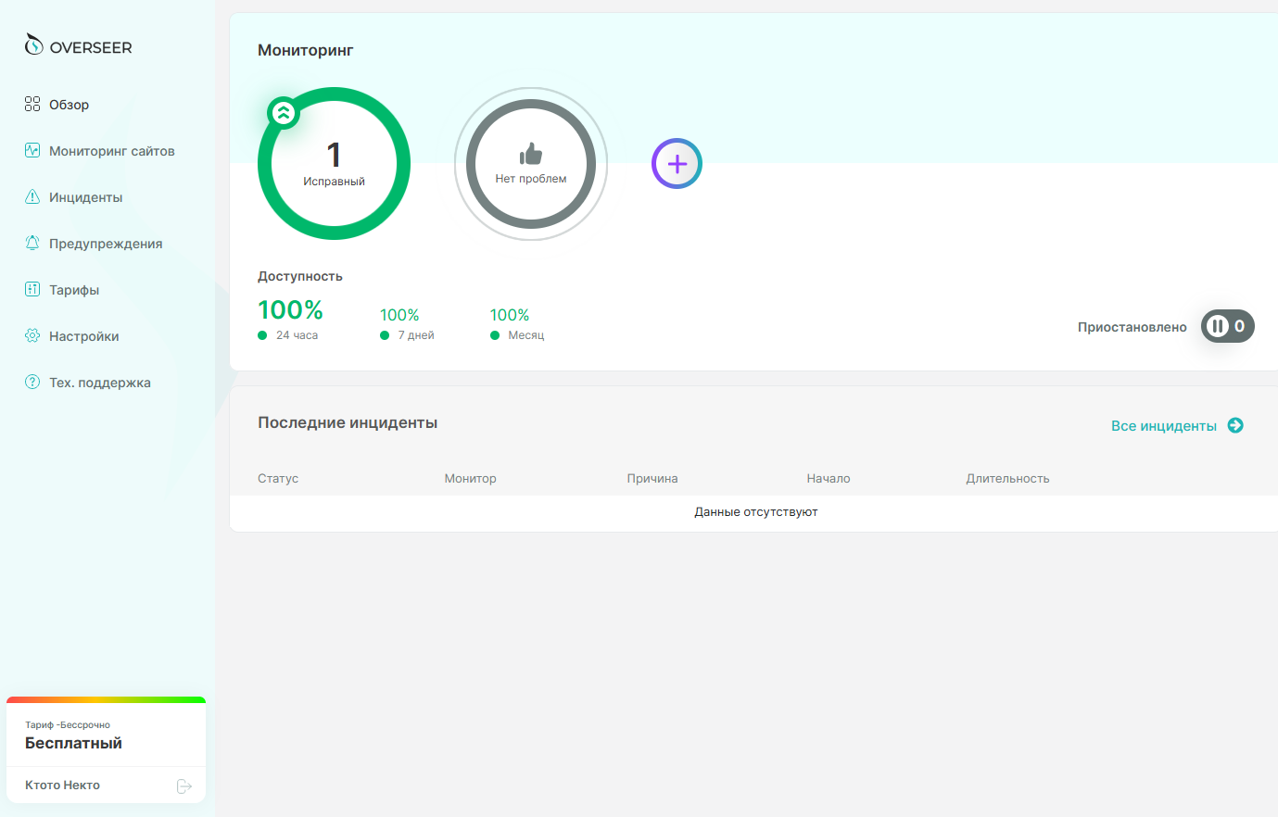Open the Нет проблем status circle
The height and width of the screenshot is (817, 1278).
click(530, 164)
